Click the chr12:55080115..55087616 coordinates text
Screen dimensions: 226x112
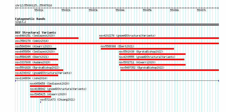[x=34, y=5]
